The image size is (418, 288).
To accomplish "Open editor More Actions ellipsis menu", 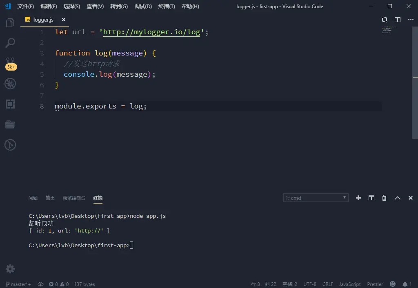I will (x=411, y=20).
